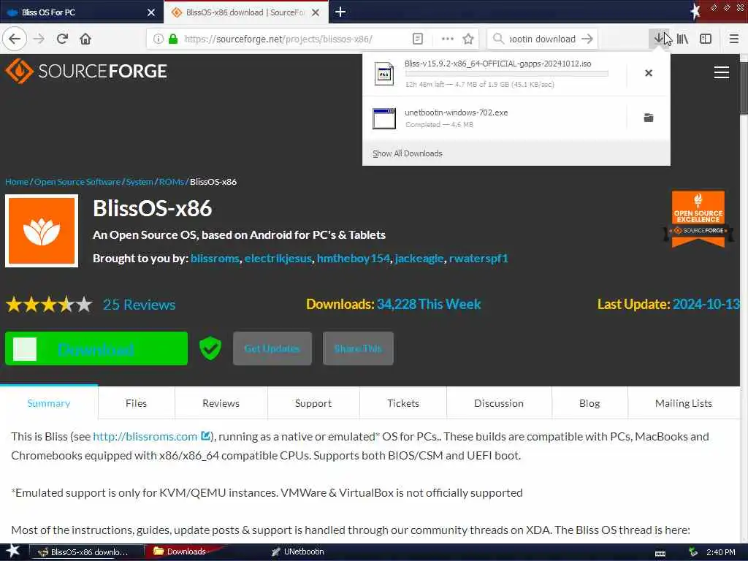The image size is (748, 561).
Task: Go back with the browser back arrow
Action: 15,39
